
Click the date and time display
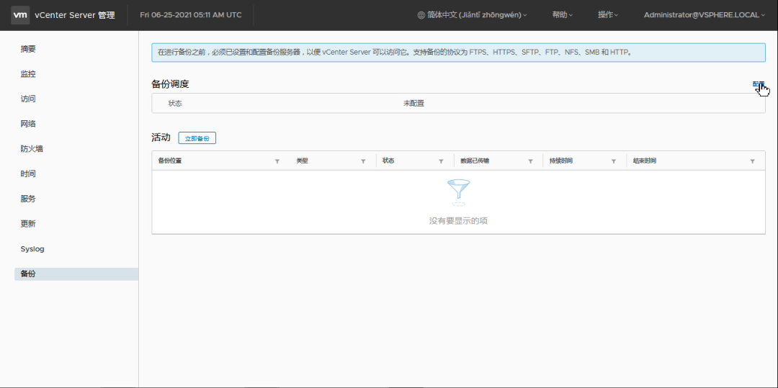point(191,15)
